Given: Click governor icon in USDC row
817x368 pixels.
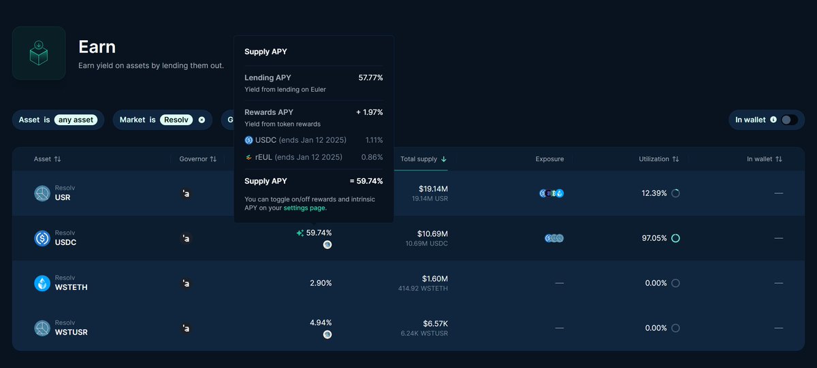Looking at the screenshot, I should pyautogui.click(x=186, y=239).
